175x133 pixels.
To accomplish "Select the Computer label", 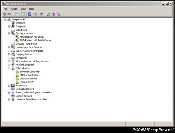I will point(21,27).
